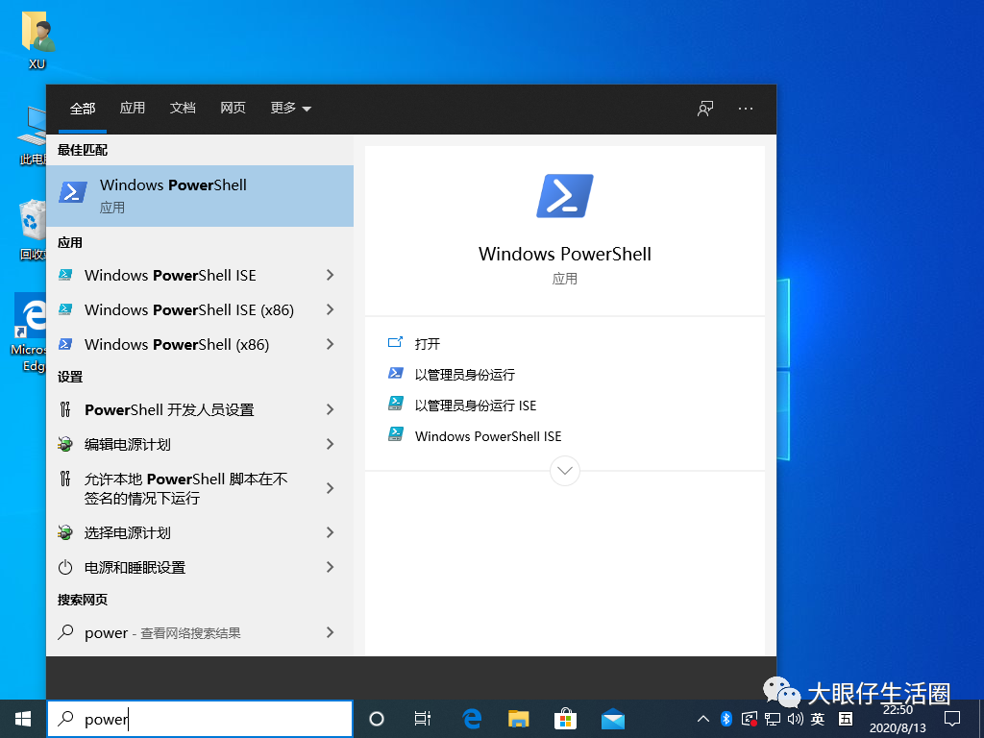Viewport: 984px width, 738px height.
Task: Open Mail app from taskbar
Action: point(612,719)
